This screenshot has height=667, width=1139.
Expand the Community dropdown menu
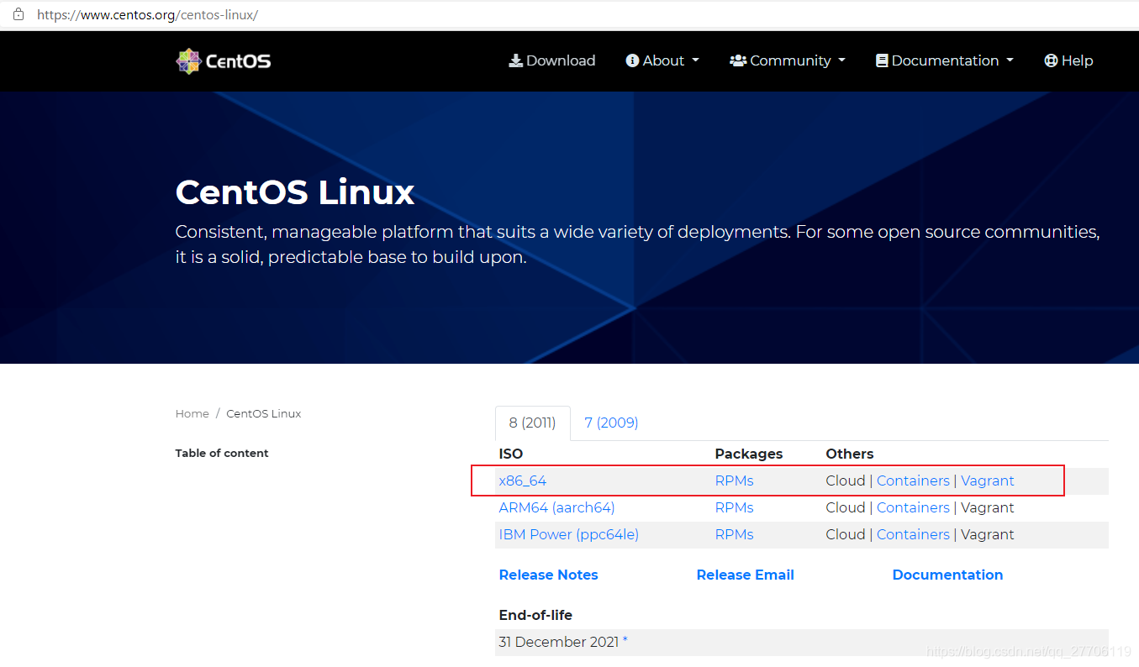[x=788, y=60]
